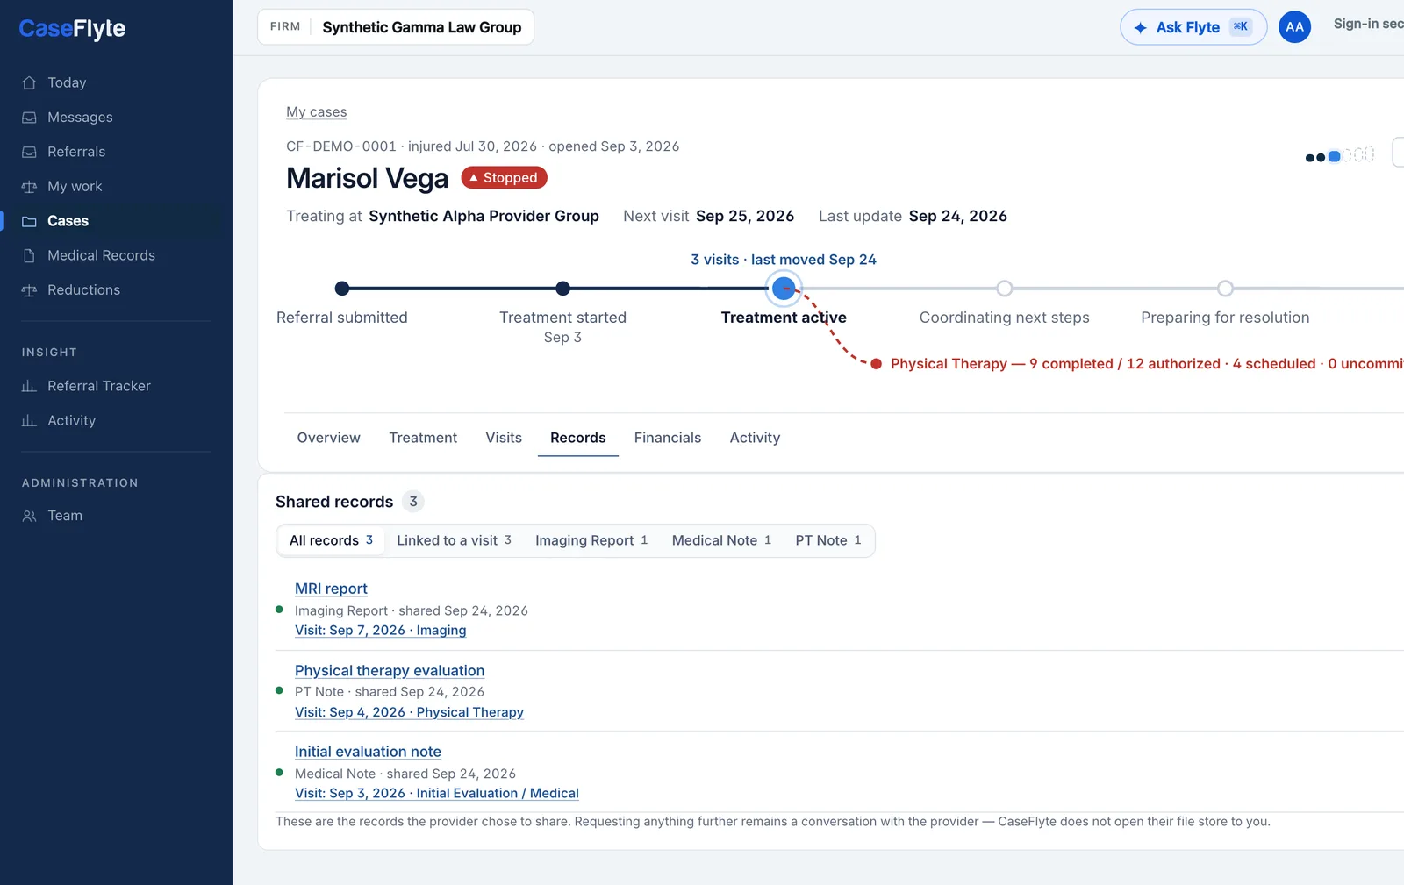Screen dimensions: 1404x885
Task: Select the Records tab
Action: [577, 438]
